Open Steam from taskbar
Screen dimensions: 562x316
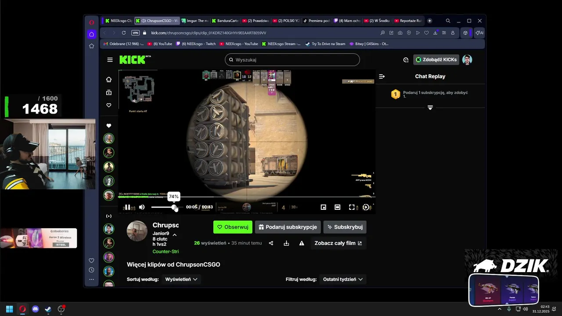(x=48, y=309)
